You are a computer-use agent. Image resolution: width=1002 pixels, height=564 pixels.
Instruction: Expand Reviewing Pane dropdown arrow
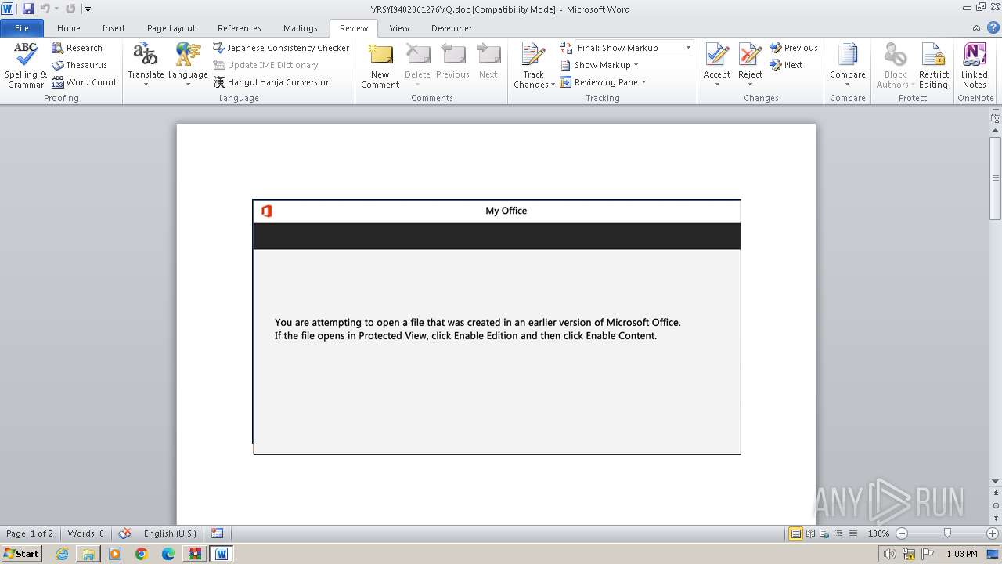coord(643,82)
